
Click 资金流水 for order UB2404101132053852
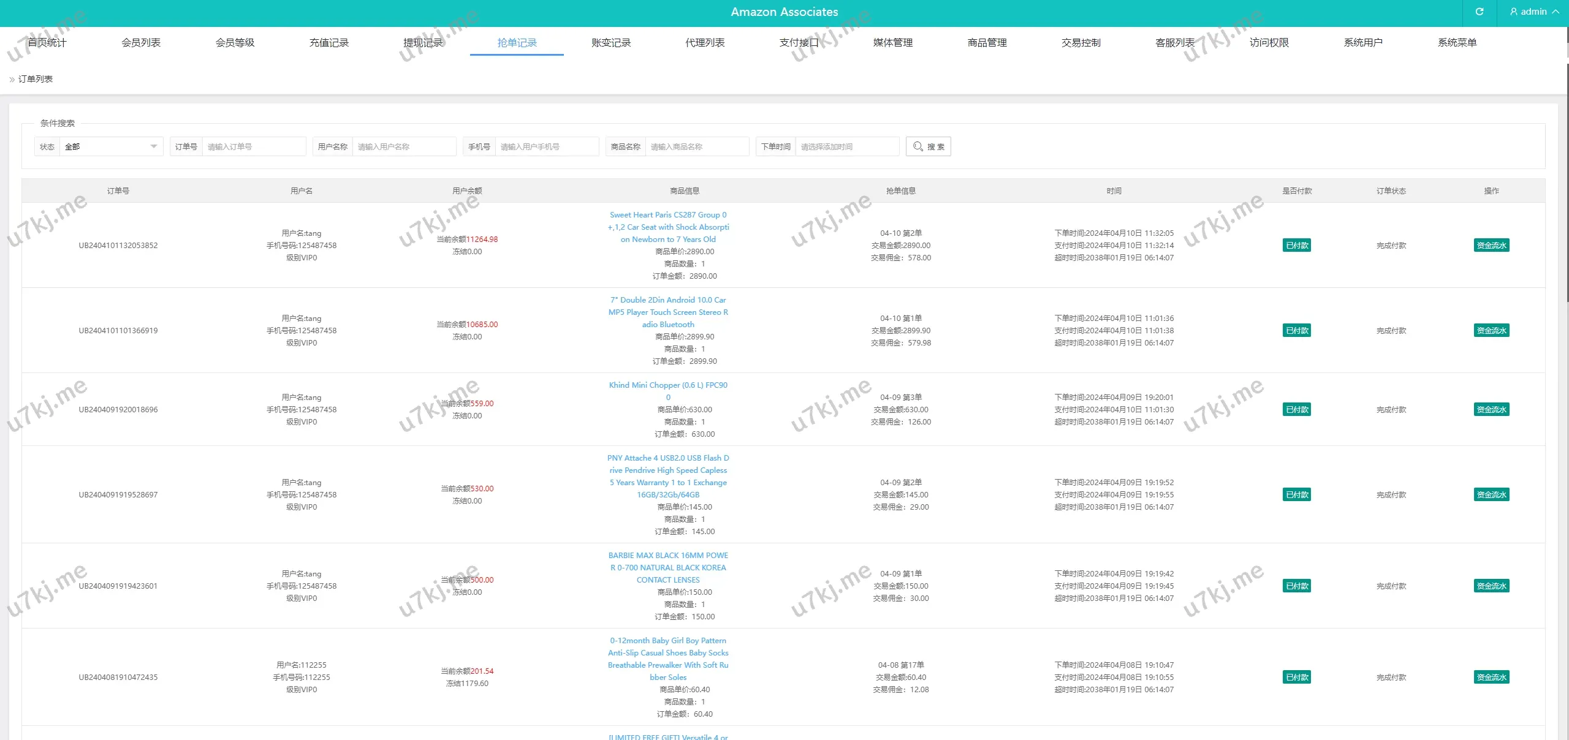1491,246
